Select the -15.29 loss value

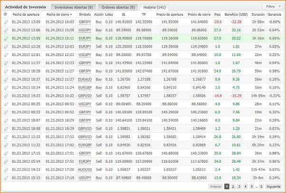236,96
